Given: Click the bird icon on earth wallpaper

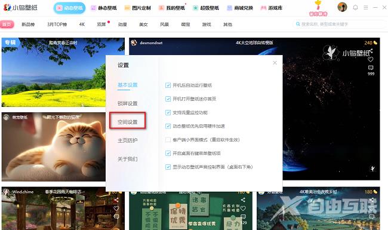Looking at the screenshot, I should click(372, 168).
